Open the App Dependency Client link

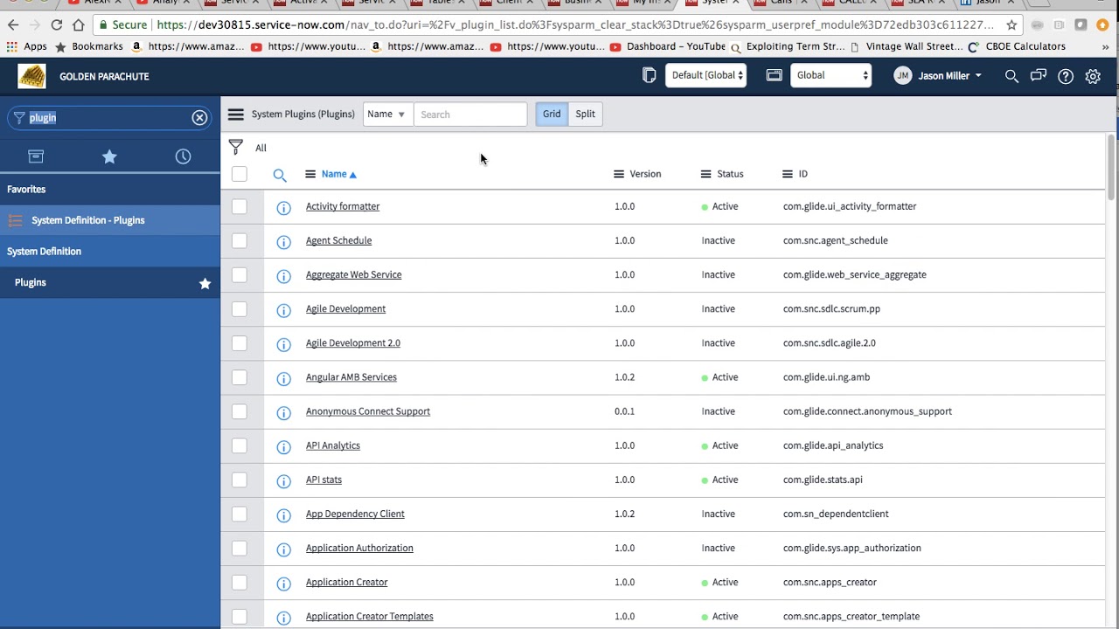point(355,514)
